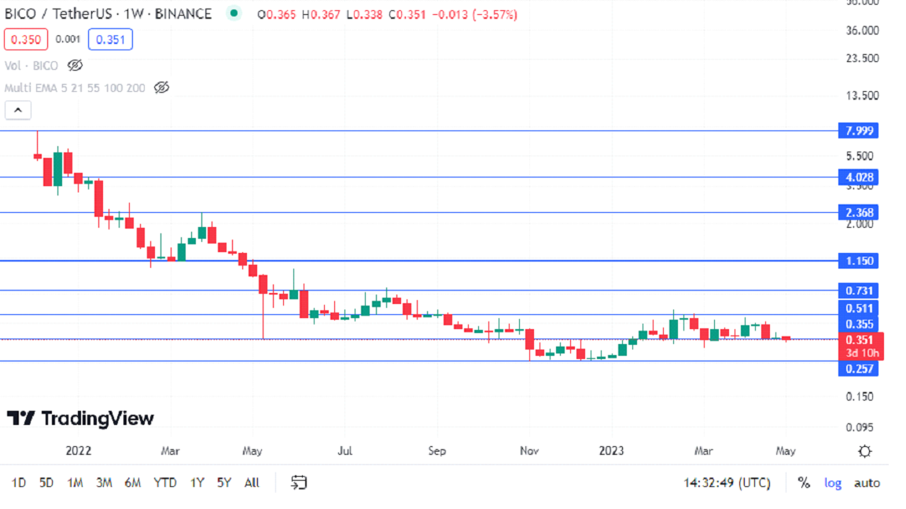Open chart scale settings gear
Screen dimensions: 906x509
(x=864, y=452)
